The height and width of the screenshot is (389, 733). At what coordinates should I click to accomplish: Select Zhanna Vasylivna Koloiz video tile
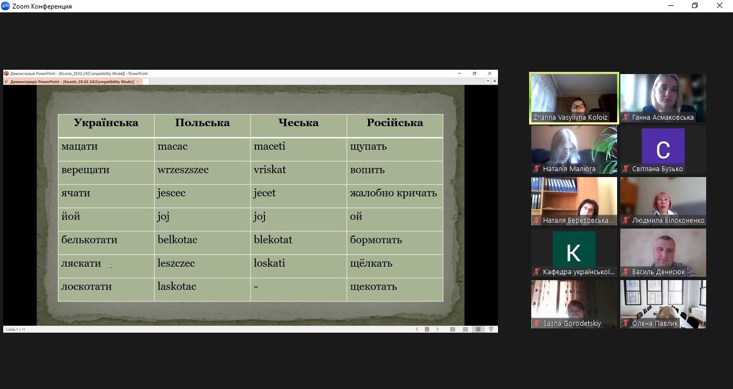(x=574, y=98)
